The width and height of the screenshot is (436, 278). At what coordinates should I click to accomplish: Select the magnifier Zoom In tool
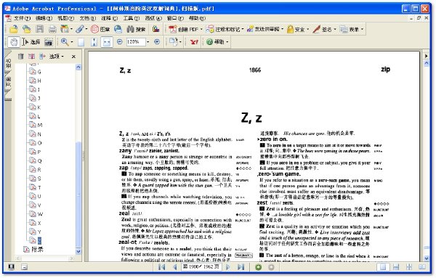[x=65, y=42]
